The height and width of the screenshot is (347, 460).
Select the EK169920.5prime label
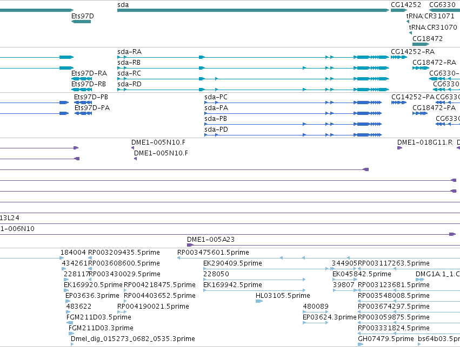pyautogui.click(x=93, y=285)
